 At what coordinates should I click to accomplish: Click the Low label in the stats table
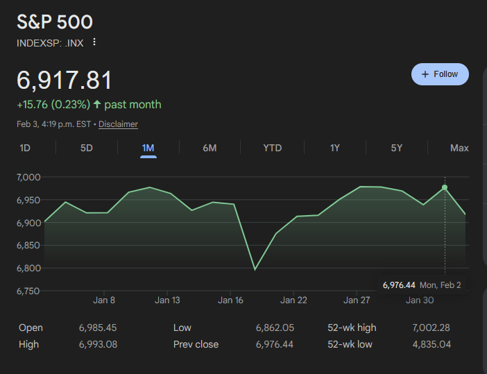182,328
